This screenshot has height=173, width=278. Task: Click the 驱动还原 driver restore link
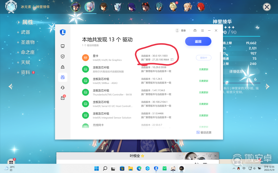click(x=204, y=132)
